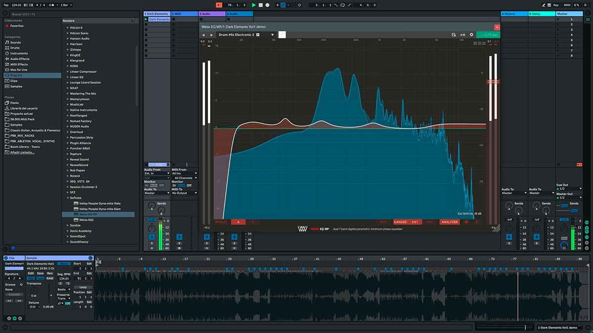Toggle the HiQ sample button
The width and height of the screenshot is (593, 333).
31,278
